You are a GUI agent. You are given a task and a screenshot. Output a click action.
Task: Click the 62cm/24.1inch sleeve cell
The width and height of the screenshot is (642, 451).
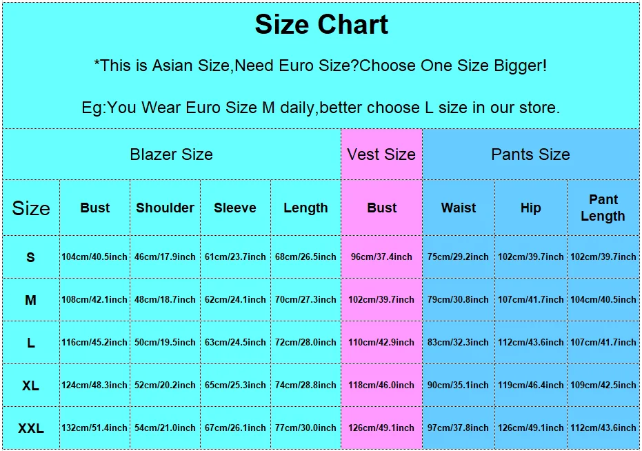(235, 299)
